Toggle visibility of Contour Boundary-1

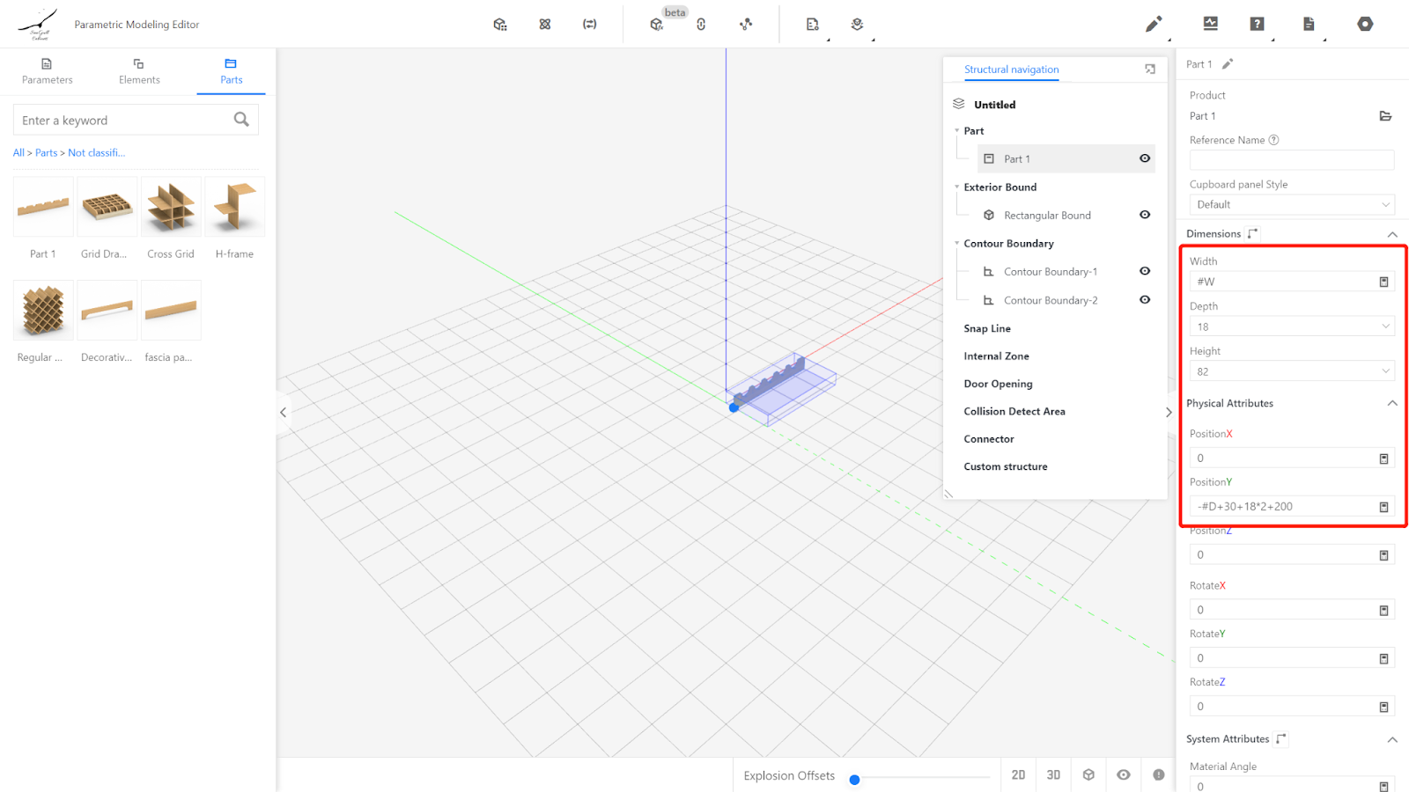pyautogui.click(x=1145, y=271)
